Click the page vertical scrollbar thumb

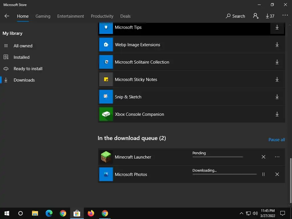[x=290, y=180]
